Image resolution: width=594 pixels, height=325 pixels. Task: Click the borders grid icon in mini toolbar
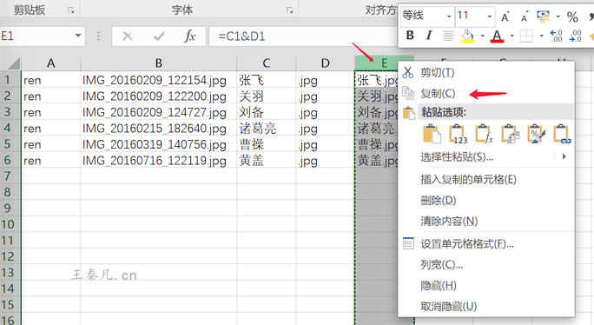coord(526,36)
